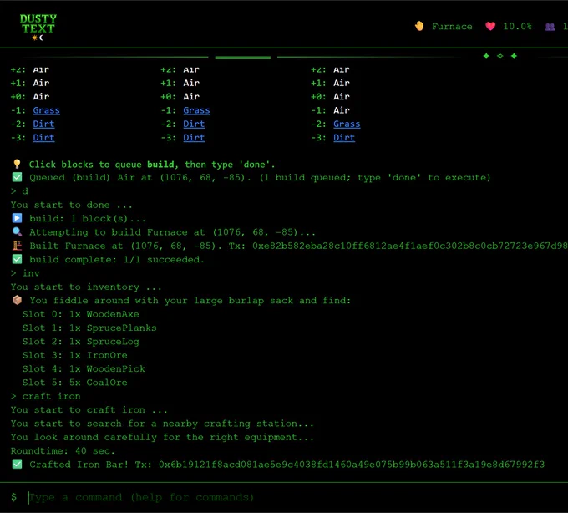
Task: Click the lightbulb hint icon
Action: click(x=17, y=164)
